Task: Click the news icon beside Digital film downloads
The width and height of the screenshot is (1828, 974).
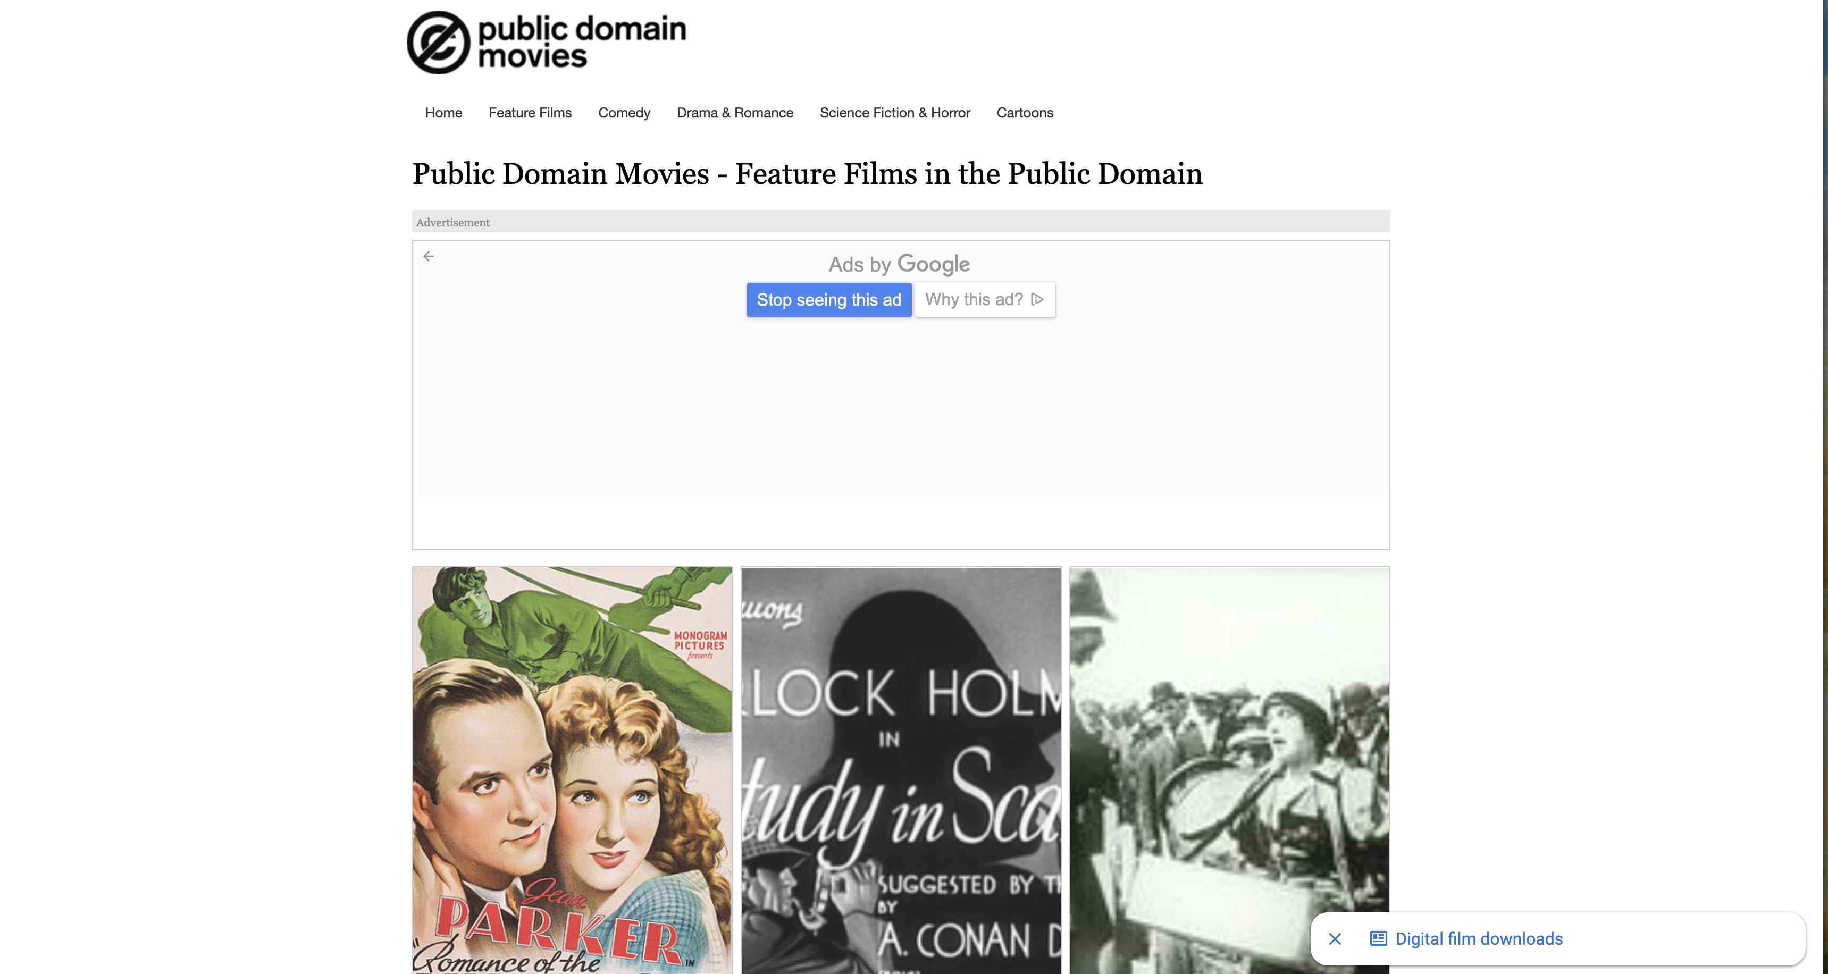Action: point(1378,938)
